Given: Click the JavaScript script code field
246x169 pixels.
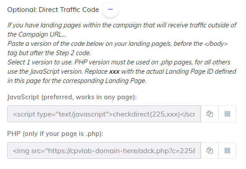Looking at the screenshot, I should tap(104, 114).
